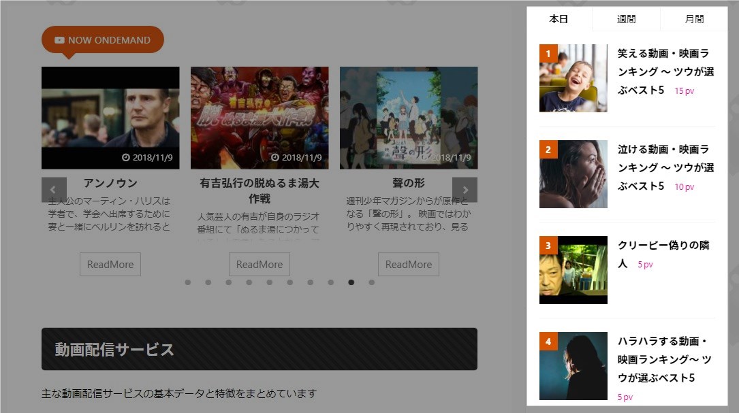Click ReadMore under 有吉弘行の脱ぬるま湯大作戦

(x=260, y=264)
